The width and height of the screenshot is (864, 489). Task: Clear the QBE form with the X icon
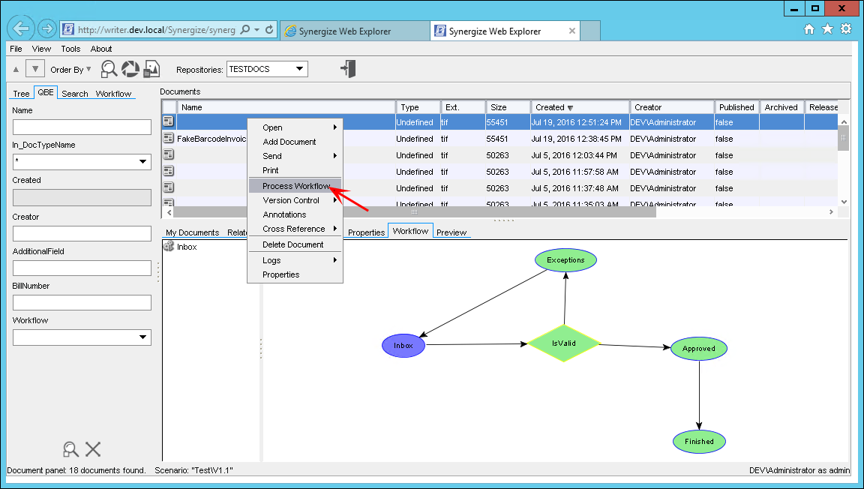pos(93,449)
